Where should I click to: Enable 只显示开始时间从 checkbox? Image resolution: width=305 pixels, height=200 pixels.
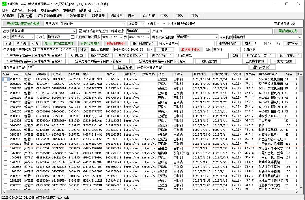[73, 37]
